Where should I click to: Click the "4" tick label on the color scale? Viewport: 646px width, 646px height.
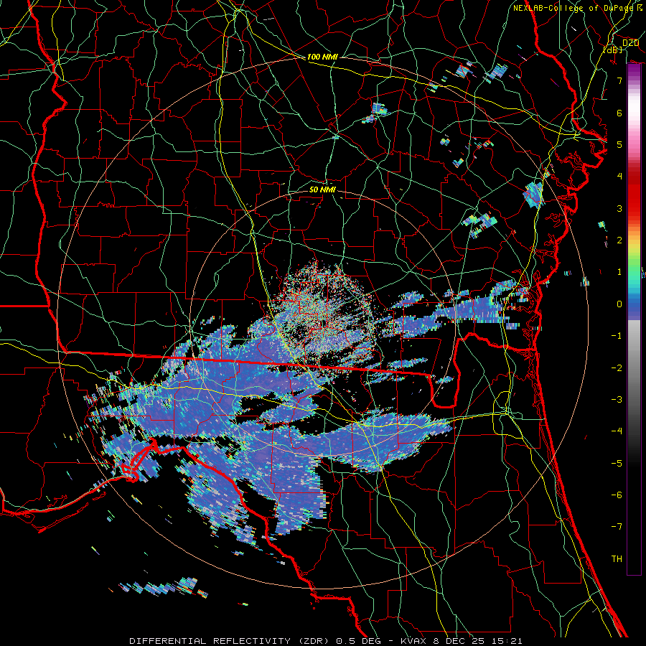coord(619,177)
